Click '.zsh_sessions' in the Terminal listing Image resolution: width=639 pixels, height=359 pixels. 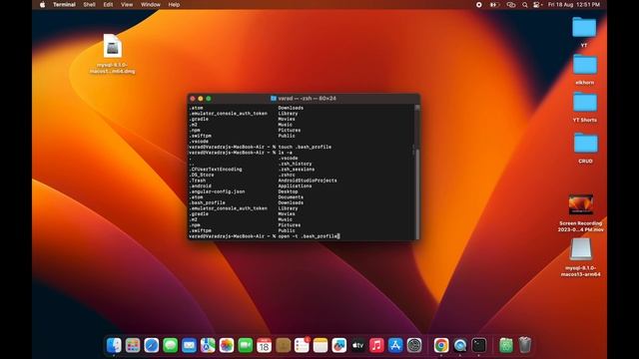[297, 170]
